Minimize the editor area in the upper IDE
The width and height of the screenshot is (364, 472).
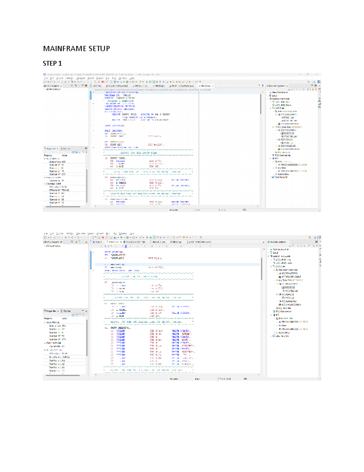[259, 86]
